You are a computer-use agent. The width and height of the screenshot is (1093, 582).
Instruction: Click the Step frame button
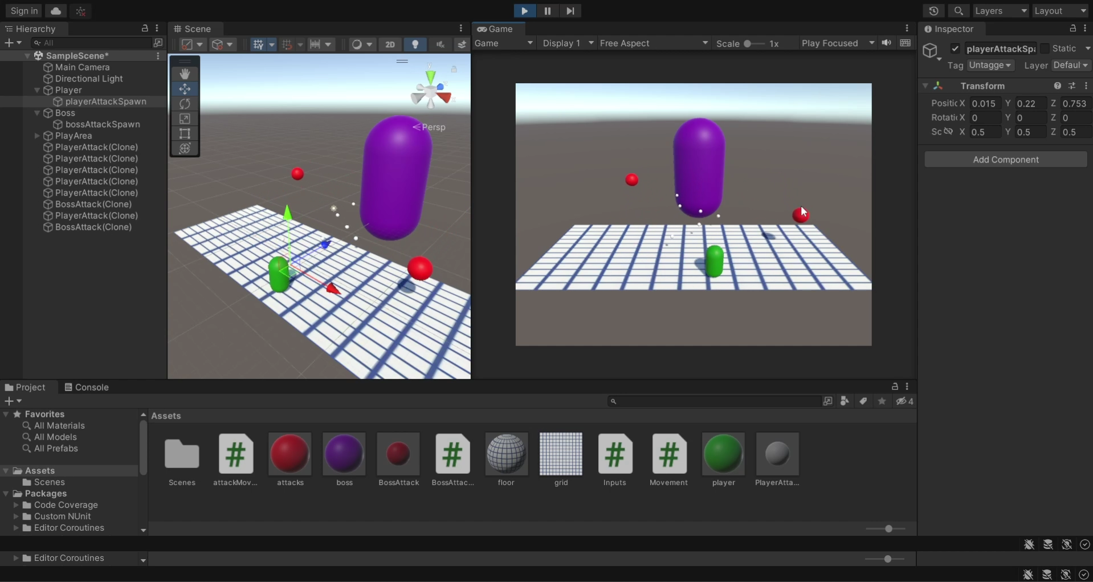point(570,11)
